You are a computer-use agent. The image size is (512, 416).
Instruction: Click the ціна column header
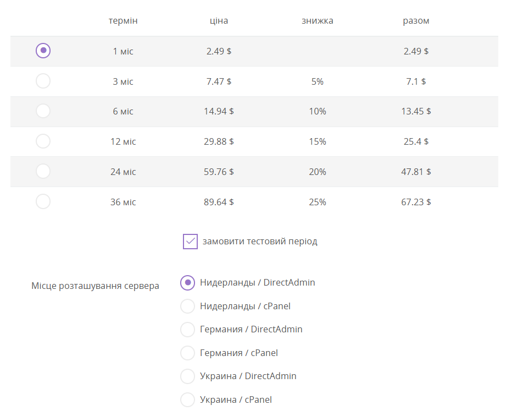point(219,21)
